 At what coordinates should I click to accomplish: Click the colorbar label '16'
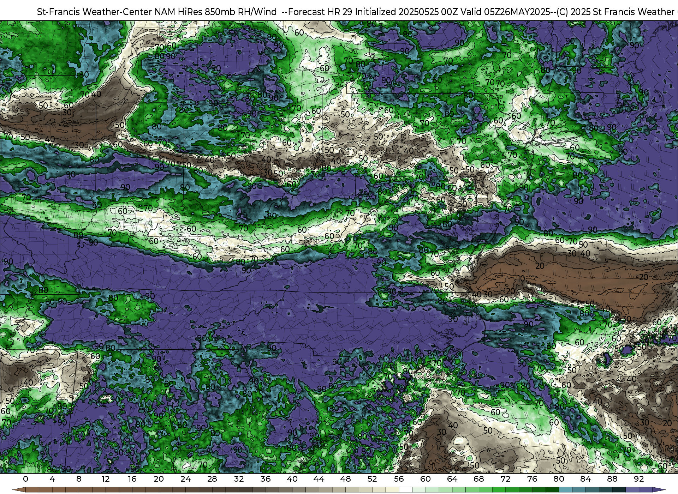pyautogui.click(x=132, y=479)
